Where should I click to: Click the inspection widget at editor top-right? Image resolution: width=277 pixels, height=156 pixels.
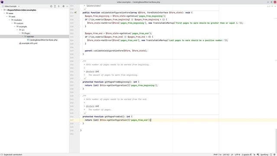point(269,6)
